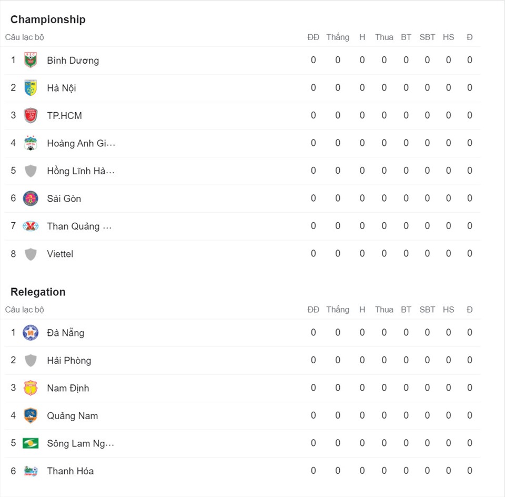This screenshot has height=497, width=505.
Task: Select the Championship section heading
Action: tap(48, 19)
